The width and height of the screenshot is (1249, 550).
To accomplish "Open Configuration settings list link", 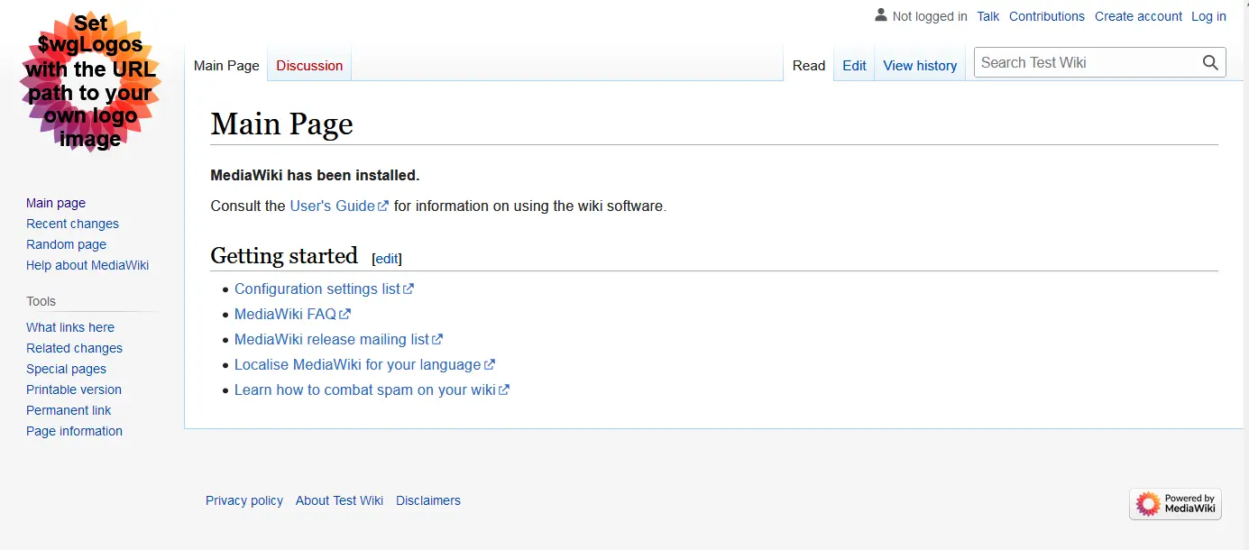I will [324, 289].
